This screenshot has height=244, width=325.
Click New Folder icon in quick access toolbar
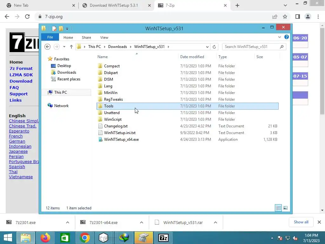click(61, 28)
